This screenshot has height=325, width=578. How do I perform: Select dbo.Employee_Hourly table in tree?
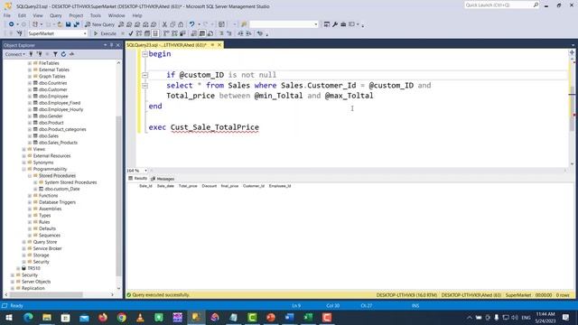click(61, 109)
